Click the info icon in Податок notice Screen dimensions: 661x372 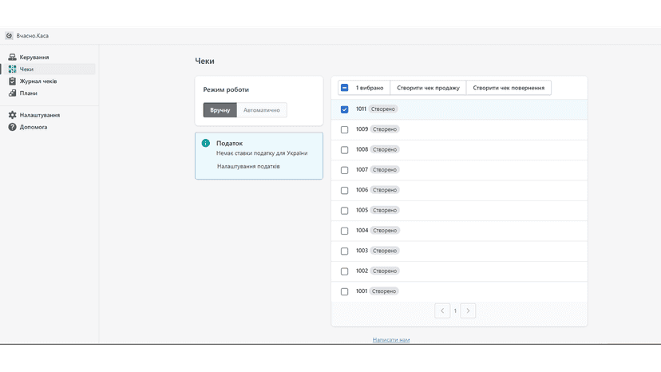(x=206, y=143)
